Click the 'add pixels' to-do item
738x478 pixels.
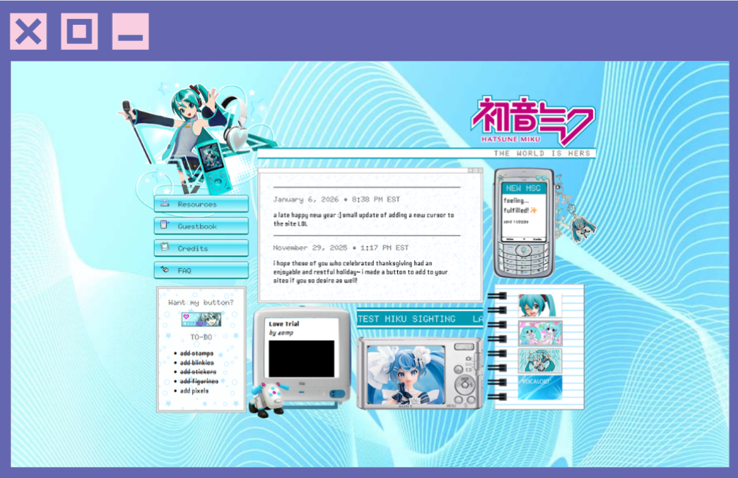coord(194,391)
